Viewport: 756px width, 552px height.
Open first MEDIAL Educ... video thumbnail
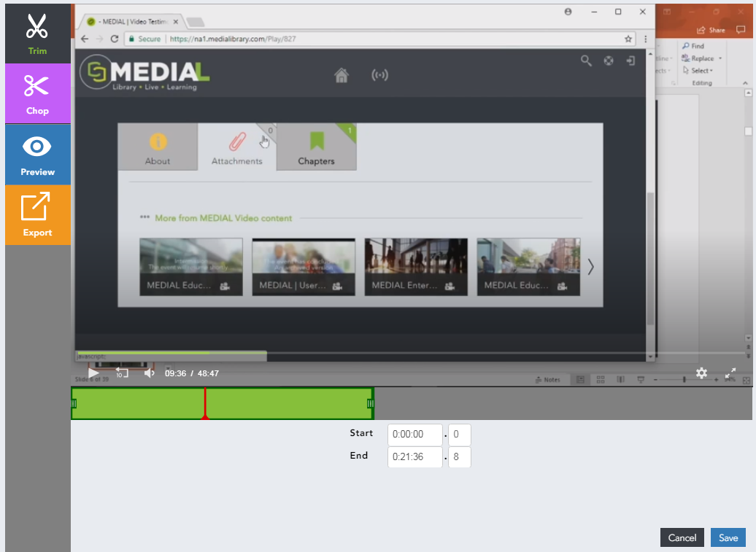click(x=191, y=267)
